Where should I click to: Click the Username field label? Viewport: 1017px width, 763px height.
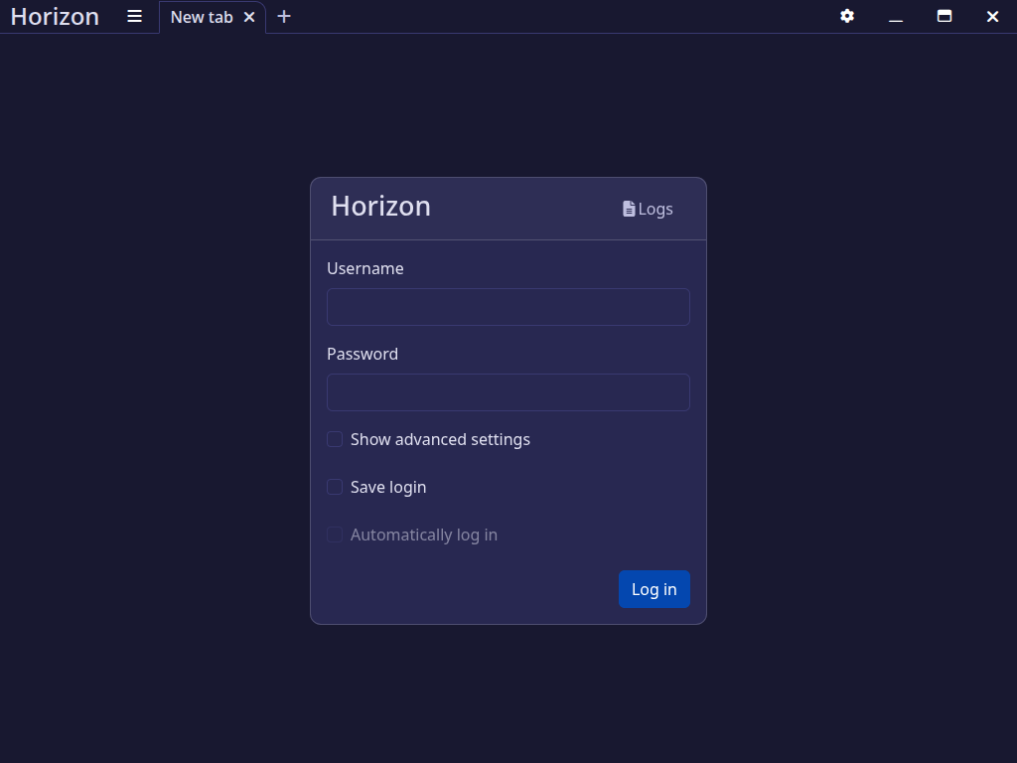click(x=365, y=268)
